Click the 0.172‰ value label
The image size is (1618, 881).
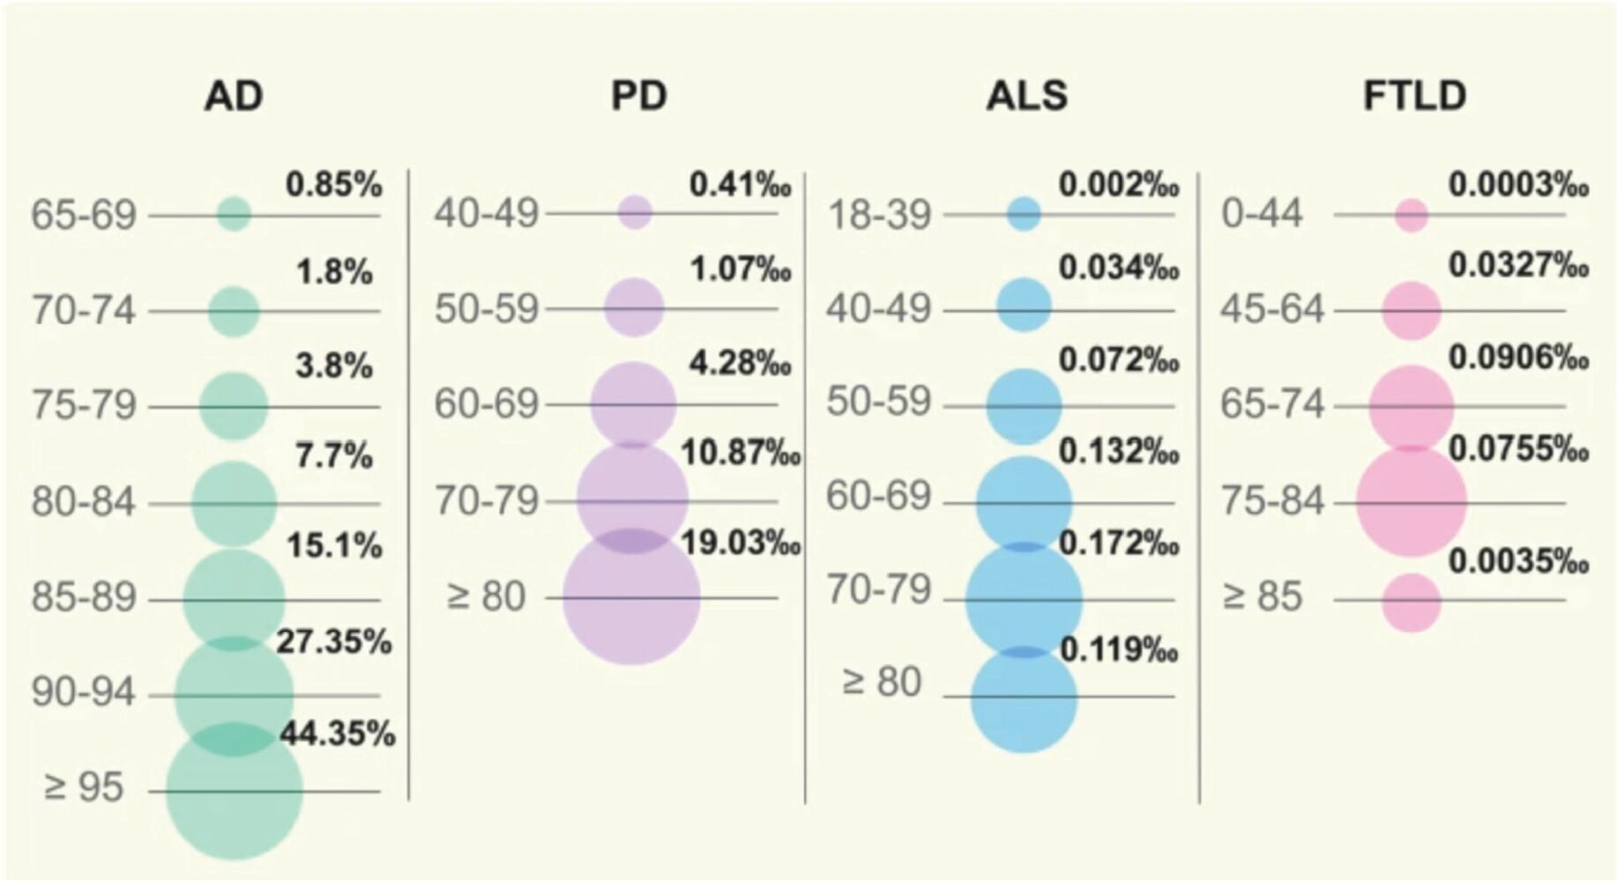pos(1119,544)
